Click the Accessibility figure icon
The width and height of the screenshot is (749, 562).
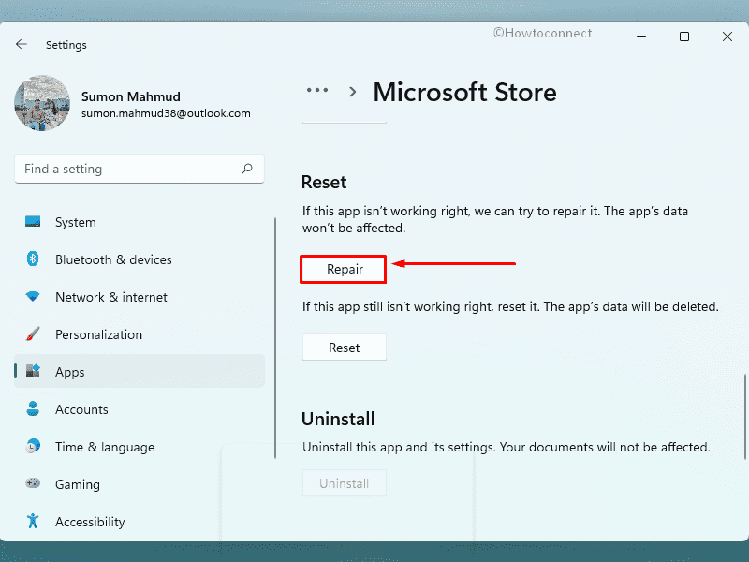33,521
